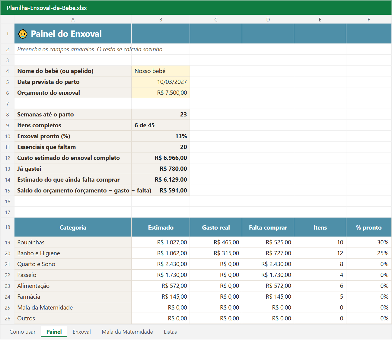Click the Passeio items count cell
Screen dimensions: 392x340
320,275
